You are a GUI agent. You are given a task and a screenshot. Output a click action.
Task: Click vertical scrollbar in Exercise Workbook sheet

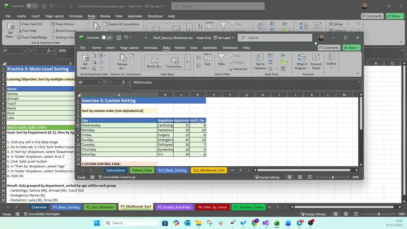[361, 114]
